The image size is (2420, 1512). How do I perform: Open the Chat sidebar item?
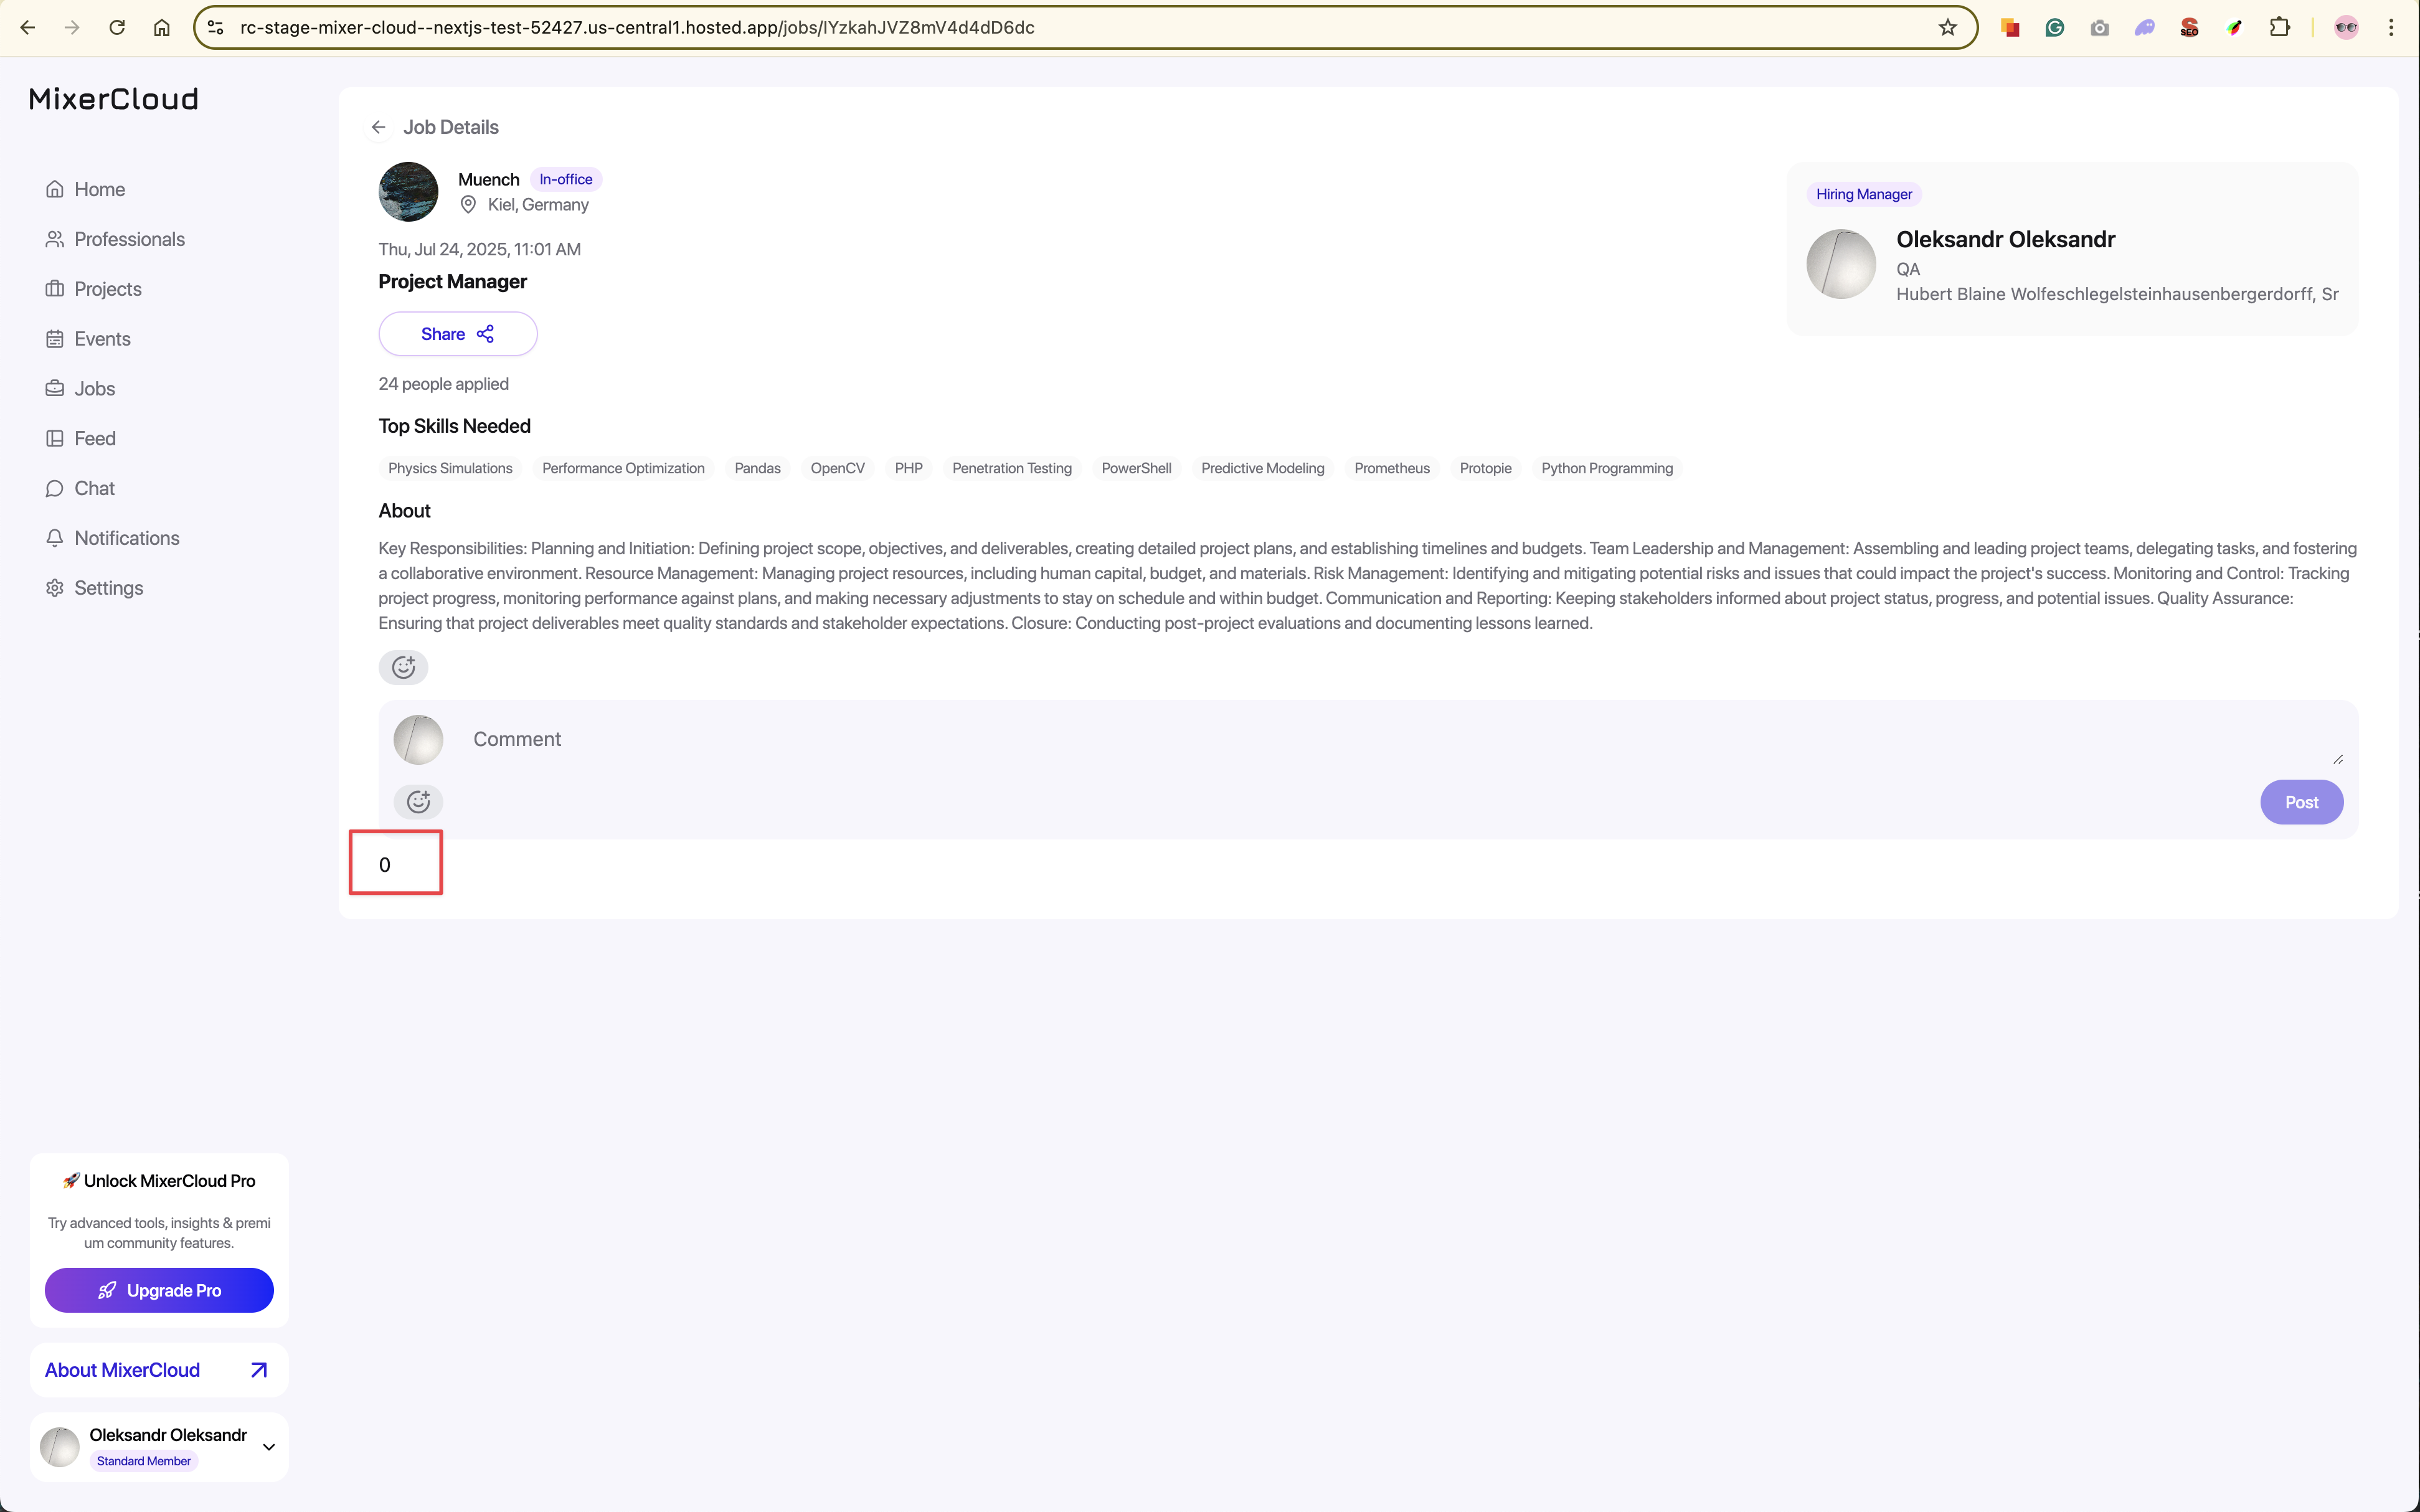point(94,488)
